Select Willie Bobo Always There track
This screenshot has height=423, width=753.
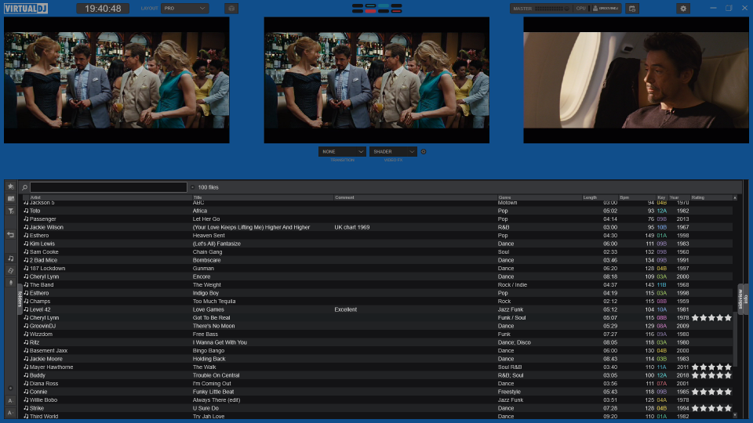click(x=377, y=400)
